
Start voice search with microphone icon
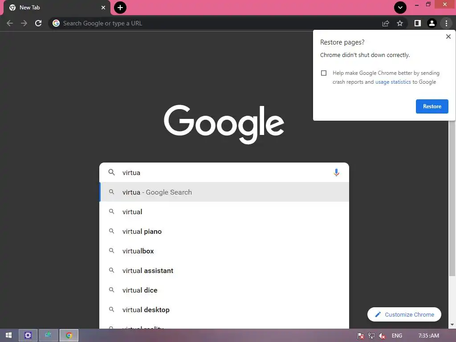pyautogui.click(x=336, y=172)
